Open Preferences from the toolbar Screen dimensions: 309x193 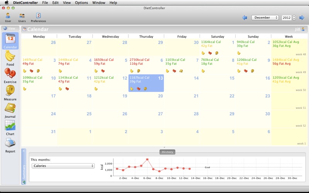[x=38, y=16]
